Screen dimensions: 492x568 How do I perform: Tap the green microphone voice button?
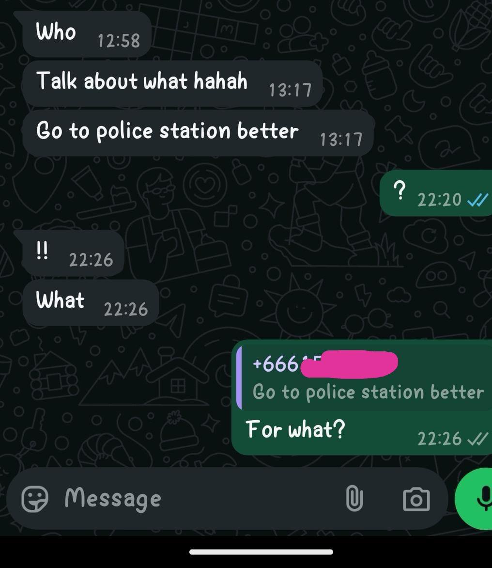(x=474, y=498)
